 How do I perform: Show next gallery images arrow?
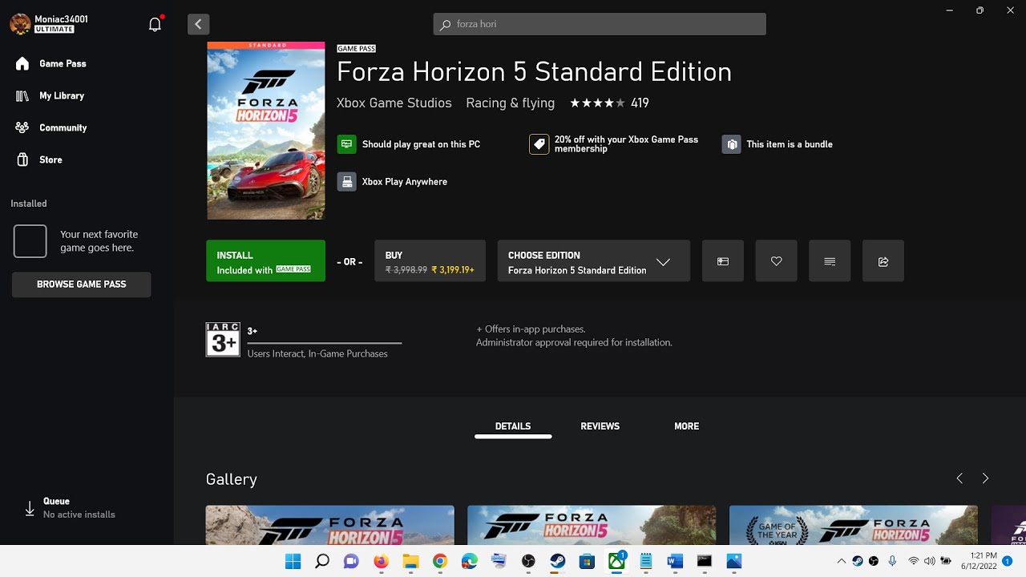[985, 478]
